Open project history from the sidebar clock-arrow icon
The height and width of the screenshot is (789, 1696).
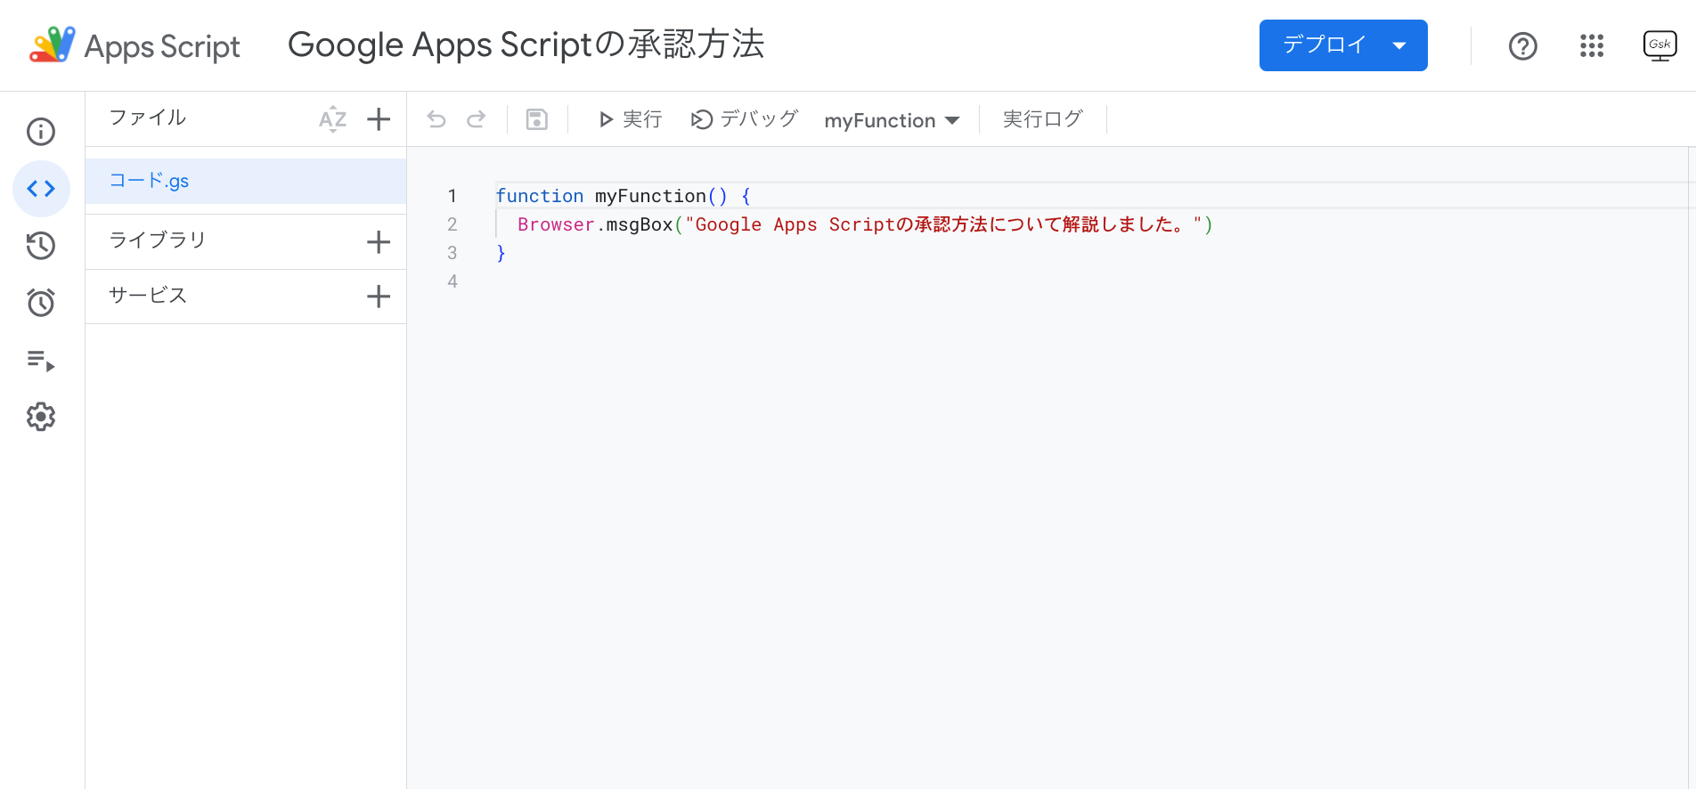[x=41, y=246]
